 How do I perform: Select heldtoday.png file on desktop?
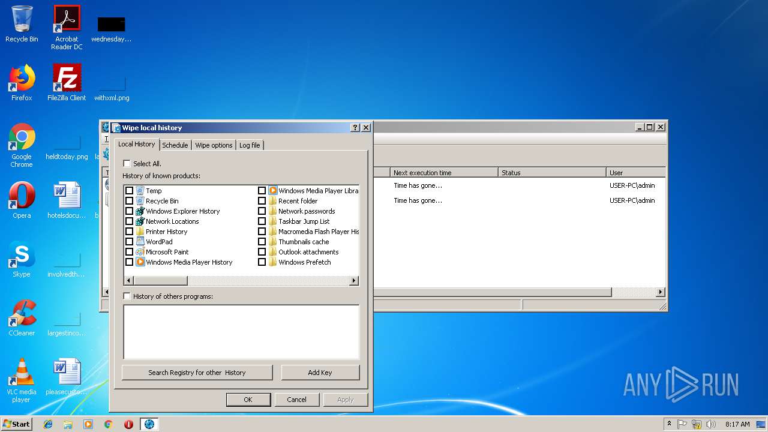(67, 145)
